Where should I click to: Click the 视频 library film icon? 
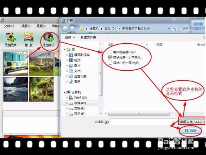(71, 60)
